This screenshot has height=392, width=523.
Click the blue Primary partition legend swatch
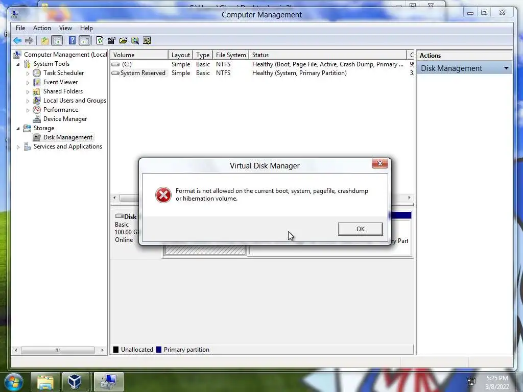159,350
